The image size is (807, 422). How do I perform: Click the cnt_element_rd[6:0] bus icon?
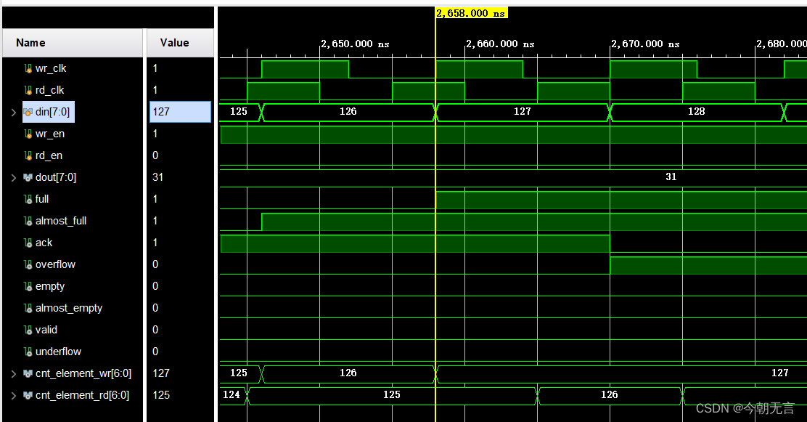(28, 395)
